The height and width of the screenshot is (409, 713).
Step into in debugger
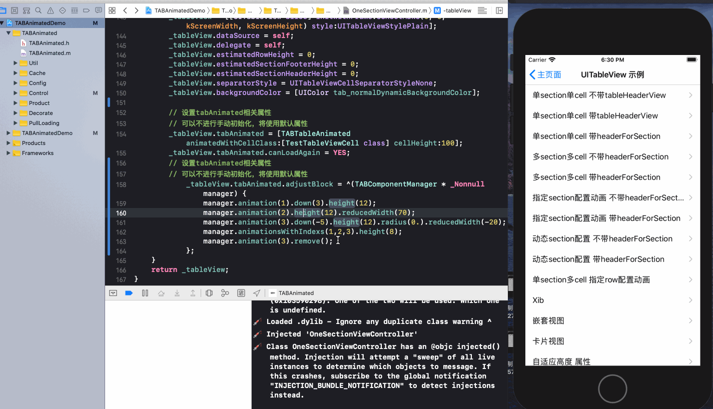coord(177,293)
